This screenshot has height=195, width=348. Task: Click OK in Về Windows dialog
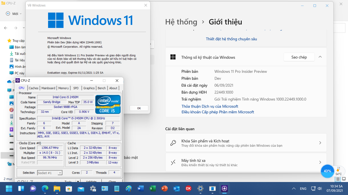139,108
